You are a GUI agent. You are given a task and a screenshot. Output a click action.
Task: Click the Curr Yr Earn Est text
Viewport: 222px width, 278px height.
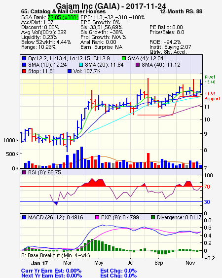coord(51,271)
